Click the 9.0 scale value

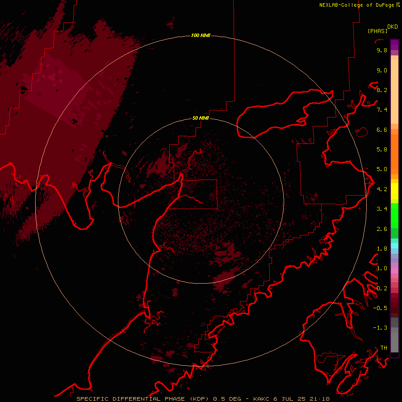(382, 70)
